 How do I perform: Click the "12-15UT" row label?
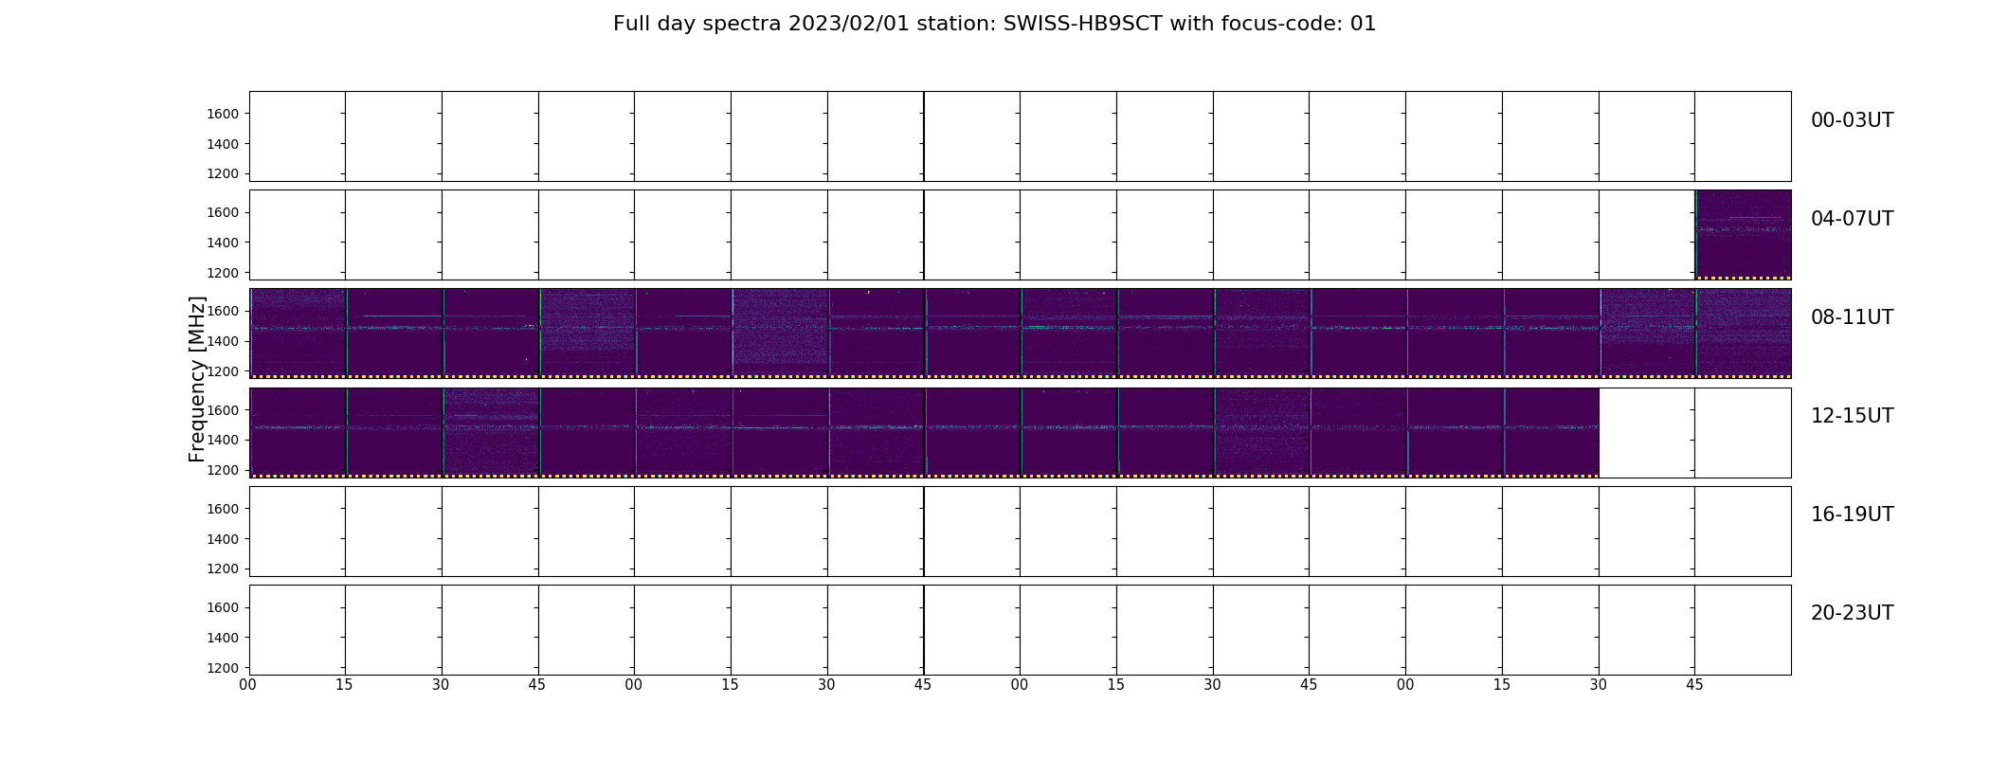pos(1852,416)
